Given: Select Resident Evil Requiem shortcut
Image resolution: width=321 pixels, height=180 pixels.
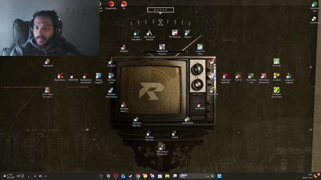Looking at the screenshot, I should point(162,50).
